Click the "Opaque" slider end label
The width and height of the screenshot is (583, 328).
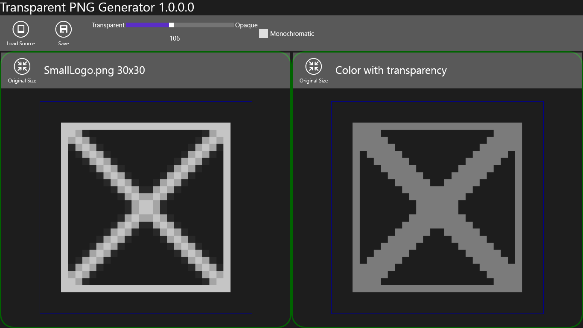pyautogui.click(x=246, y=25)
